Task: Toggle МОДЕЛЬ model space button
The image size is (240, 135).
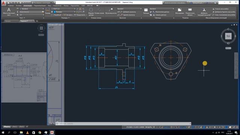Action: tap(148, 127)
